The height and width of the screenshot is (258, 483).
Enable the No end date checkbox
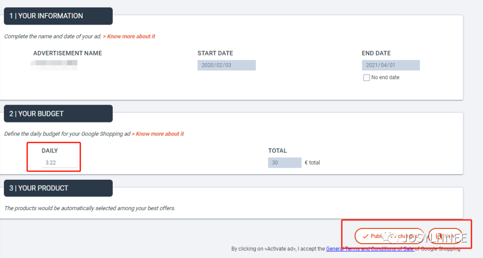coord(366,78)
